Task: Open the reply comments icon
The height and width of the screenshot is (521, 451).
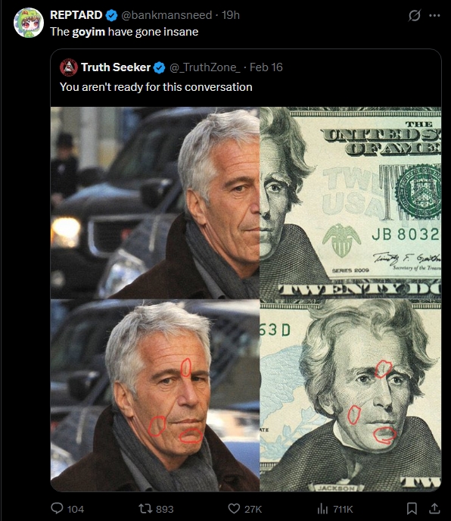Action: click(x=57, y=508)
